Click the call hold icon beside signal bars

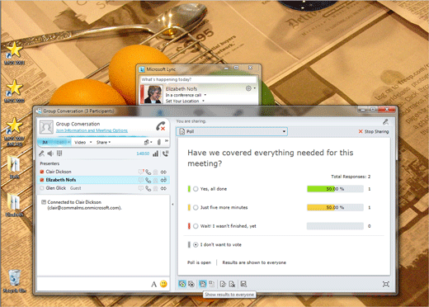pyautogui.click(x=165, y=153)
